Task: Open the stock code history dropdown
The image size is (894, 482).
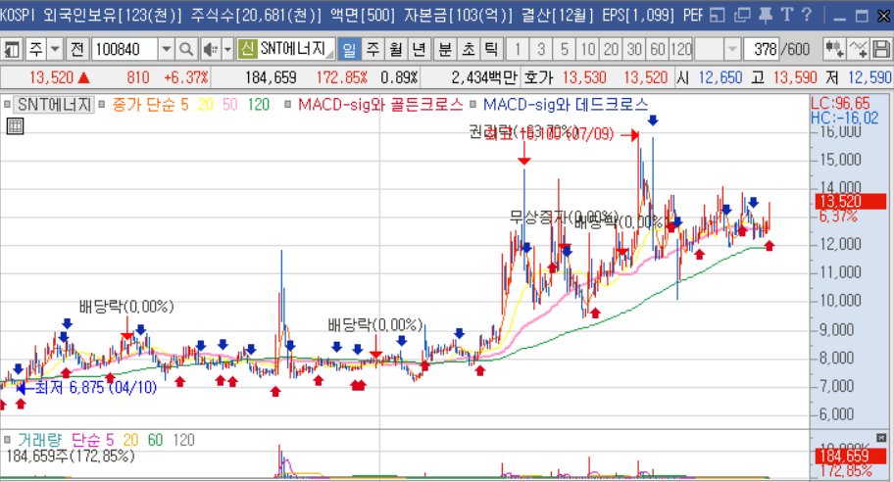Action: point(166,49)
